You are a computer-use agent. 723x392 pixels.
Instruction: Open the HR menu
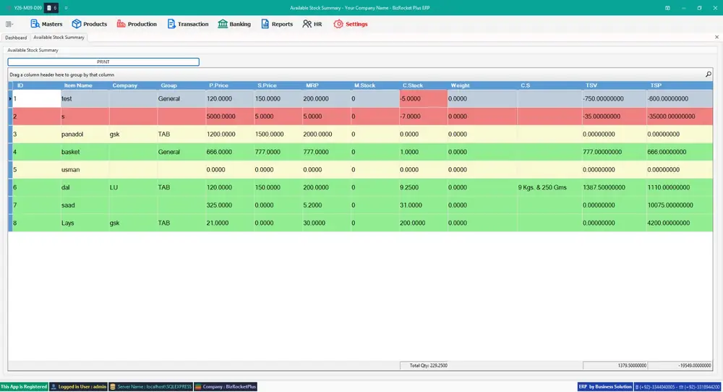point(312,24)
